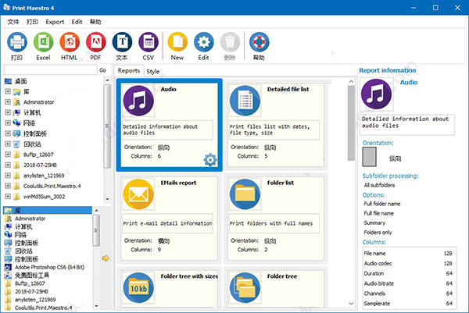Select highlighted 库 item in lower list

coord(48,210)
